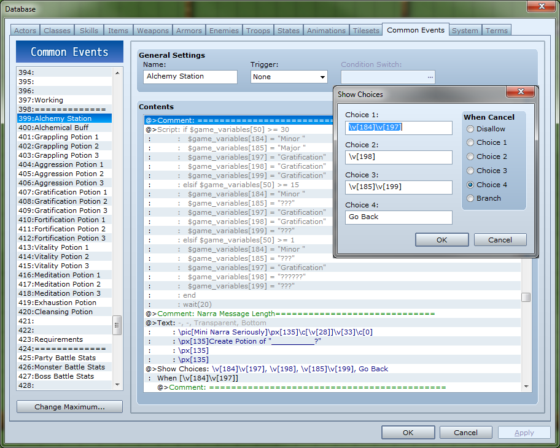Select event 413:Vitality Potion 1
Screen dimensions: 560x448
(64, 247)
